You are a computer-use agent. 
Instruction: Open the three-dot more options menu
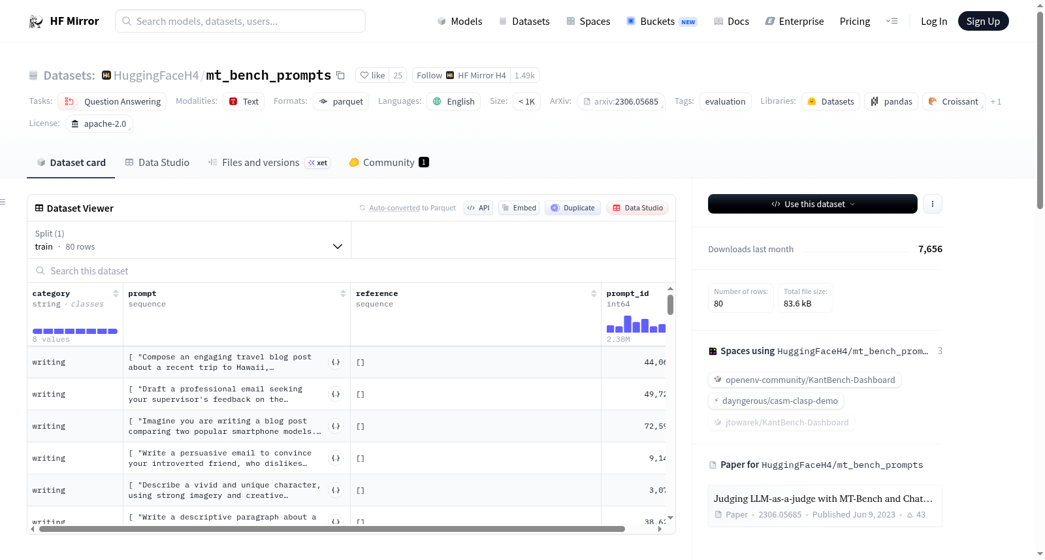click(x=933, y=204)
